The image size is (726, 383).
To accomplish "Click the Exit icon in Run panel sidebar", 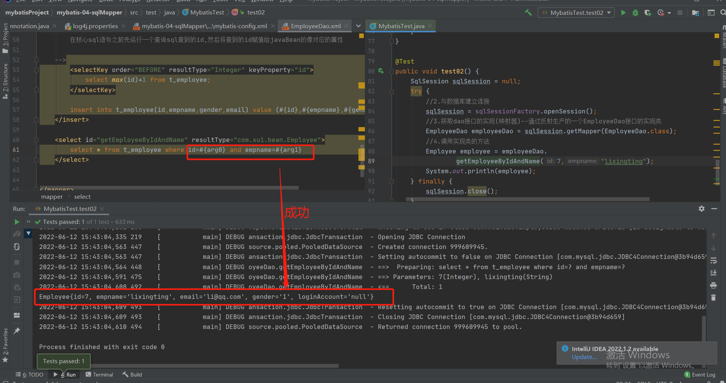I will click(17, 300).
